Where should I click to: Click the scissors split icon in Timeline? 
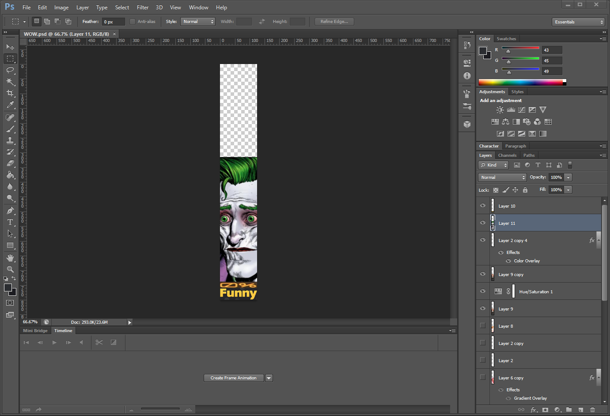99,342
